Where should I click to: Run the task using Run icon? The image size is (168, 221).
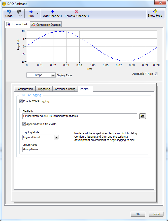point(31,12)
